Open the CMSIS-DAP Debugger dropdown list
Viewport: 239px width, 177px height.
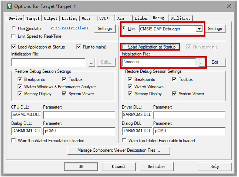tap(199, 29)
